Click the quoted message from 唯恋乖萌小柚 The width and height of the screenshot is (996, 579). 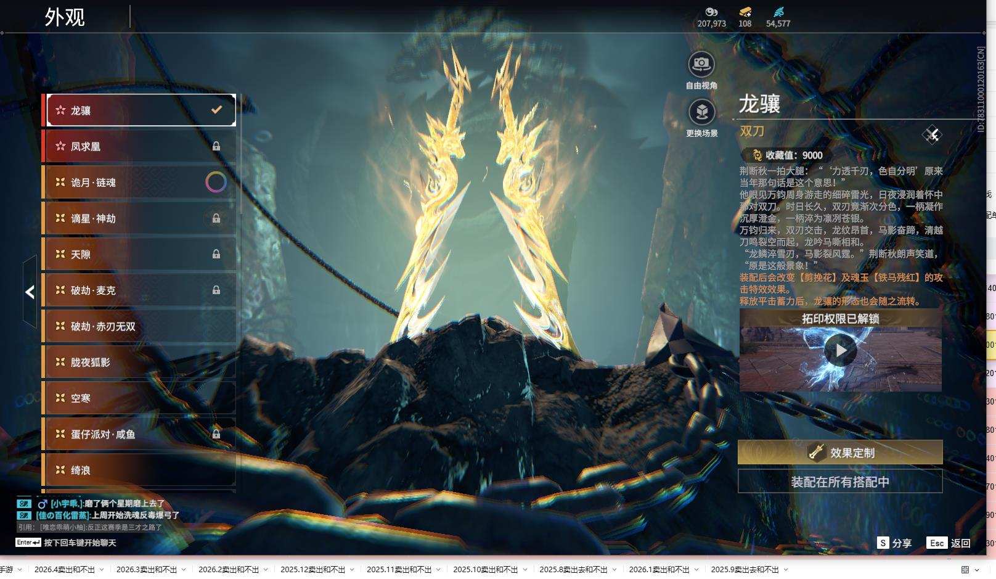(90, 527)
